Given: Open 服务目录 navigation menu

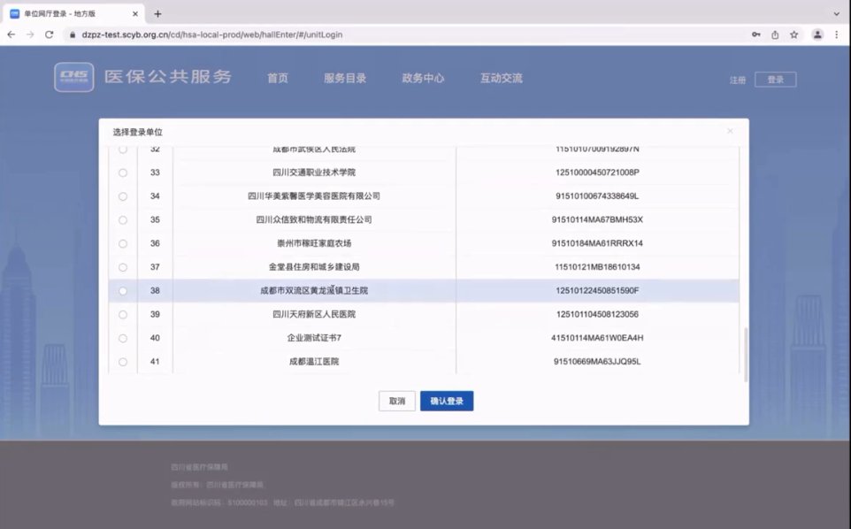Looking at the screenshot, I should (x=345, y=78).
